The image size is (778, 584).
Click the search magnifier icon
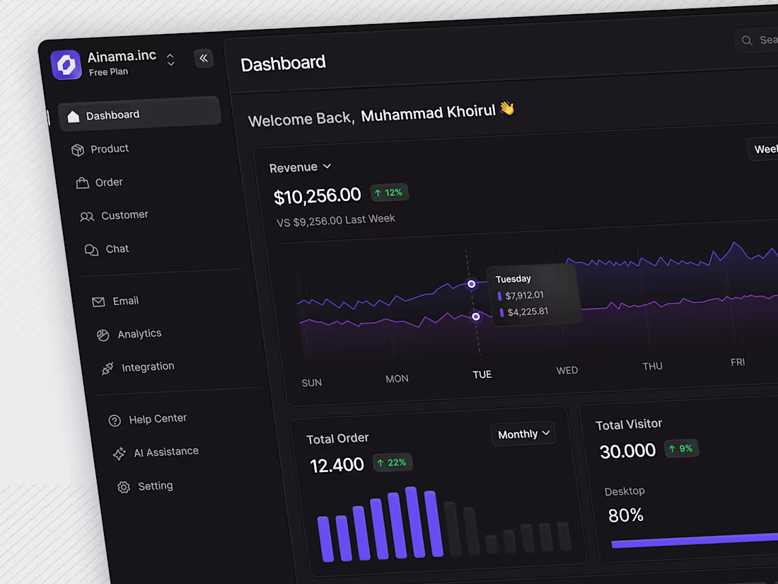(x=746, y=40)
